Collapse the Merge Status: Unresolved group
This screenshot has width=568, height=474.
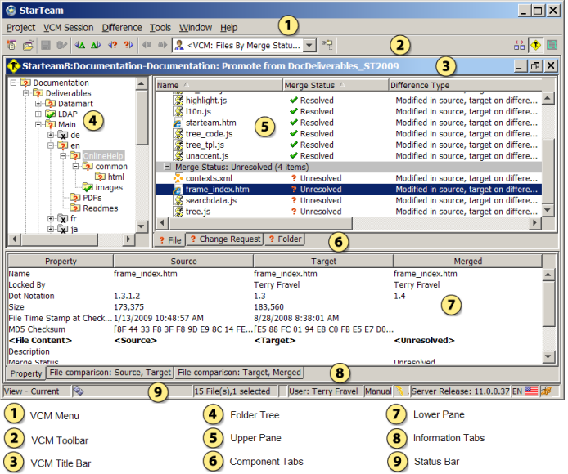point(167,167)
